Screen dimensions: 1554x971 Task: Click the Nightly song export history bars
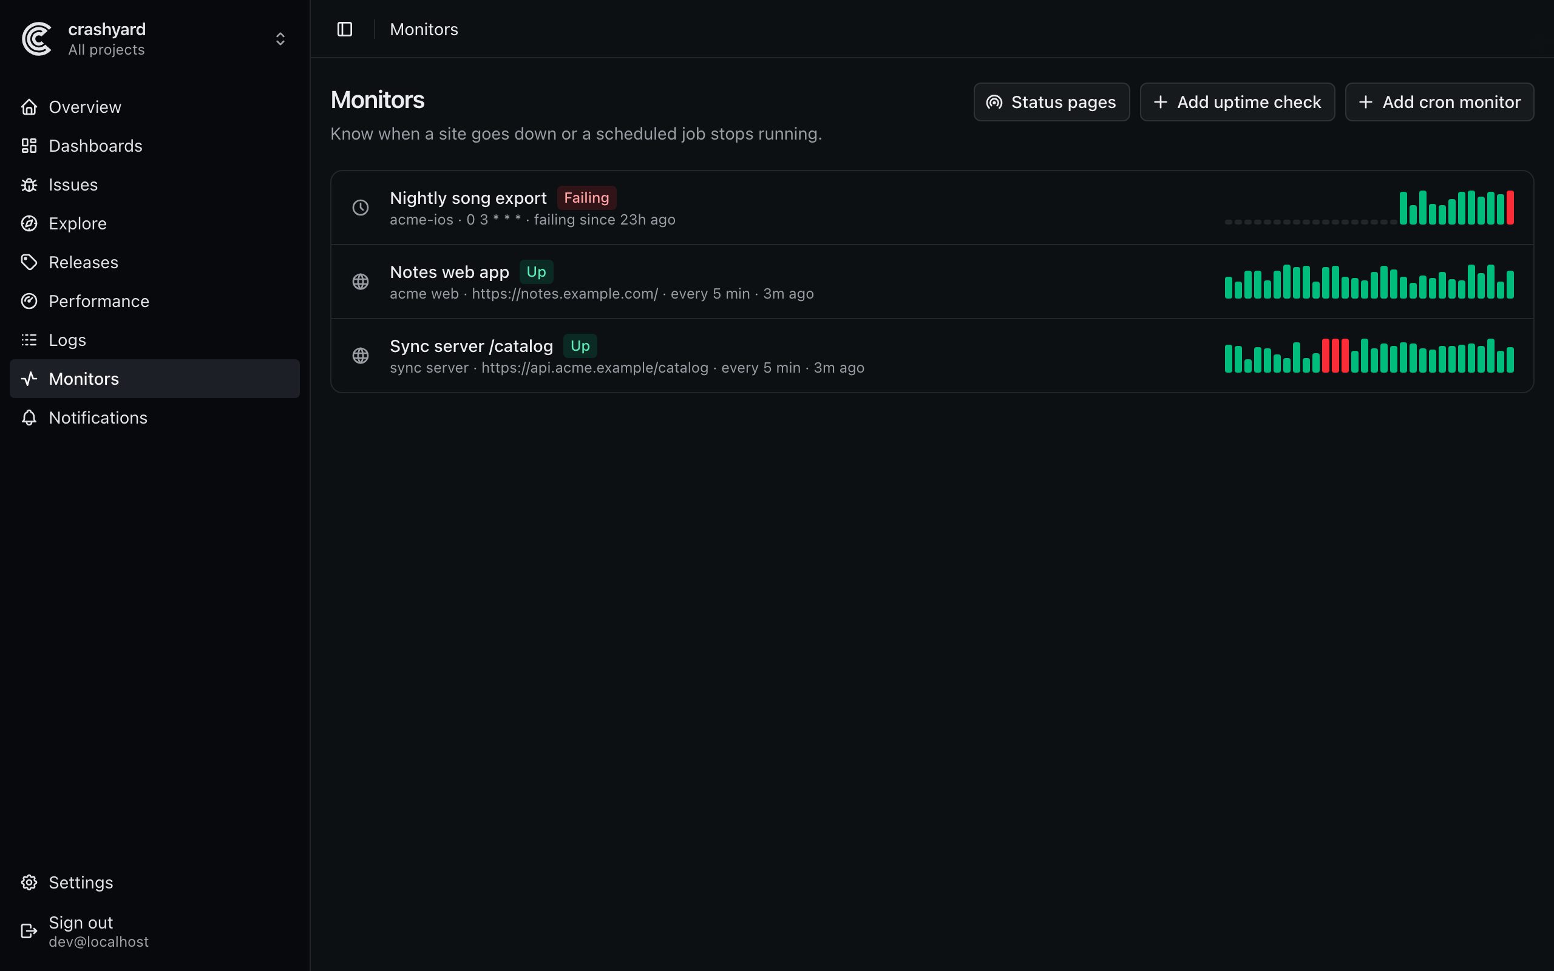[1369, 208]
